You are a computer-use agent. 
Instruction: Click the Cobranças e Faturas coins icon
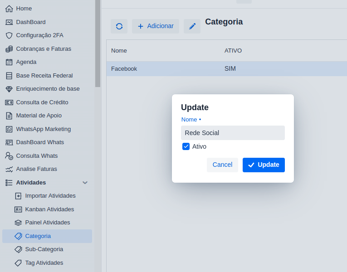(x=9, y=49)
